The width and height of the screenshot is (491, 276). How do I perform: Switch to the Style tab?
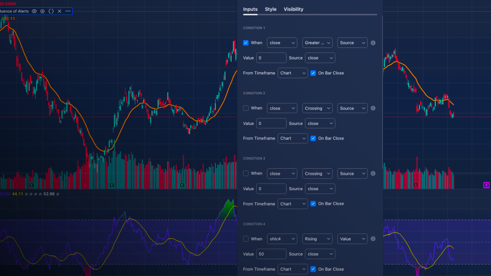(270, 9)
